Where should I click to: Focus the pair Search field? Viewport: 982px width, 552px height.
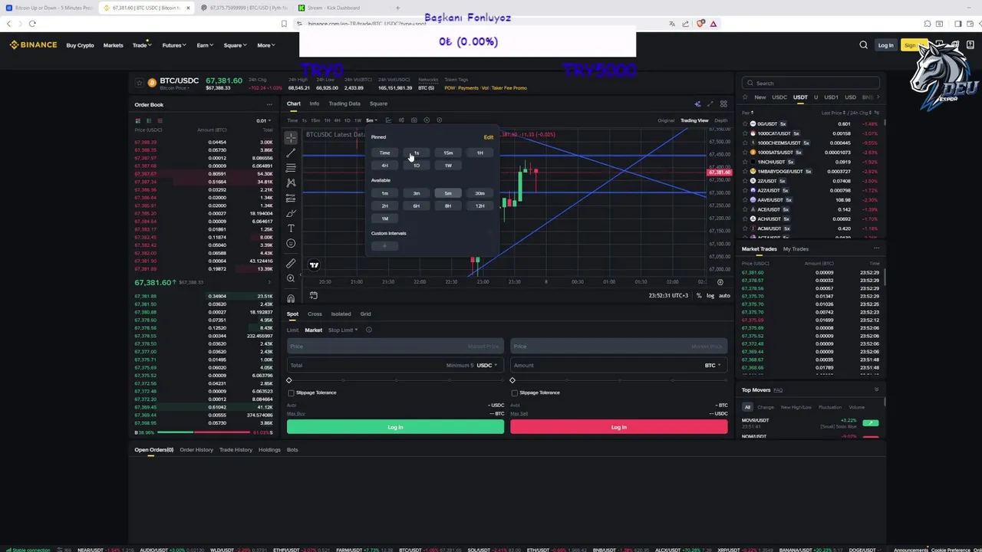[810, 83]
